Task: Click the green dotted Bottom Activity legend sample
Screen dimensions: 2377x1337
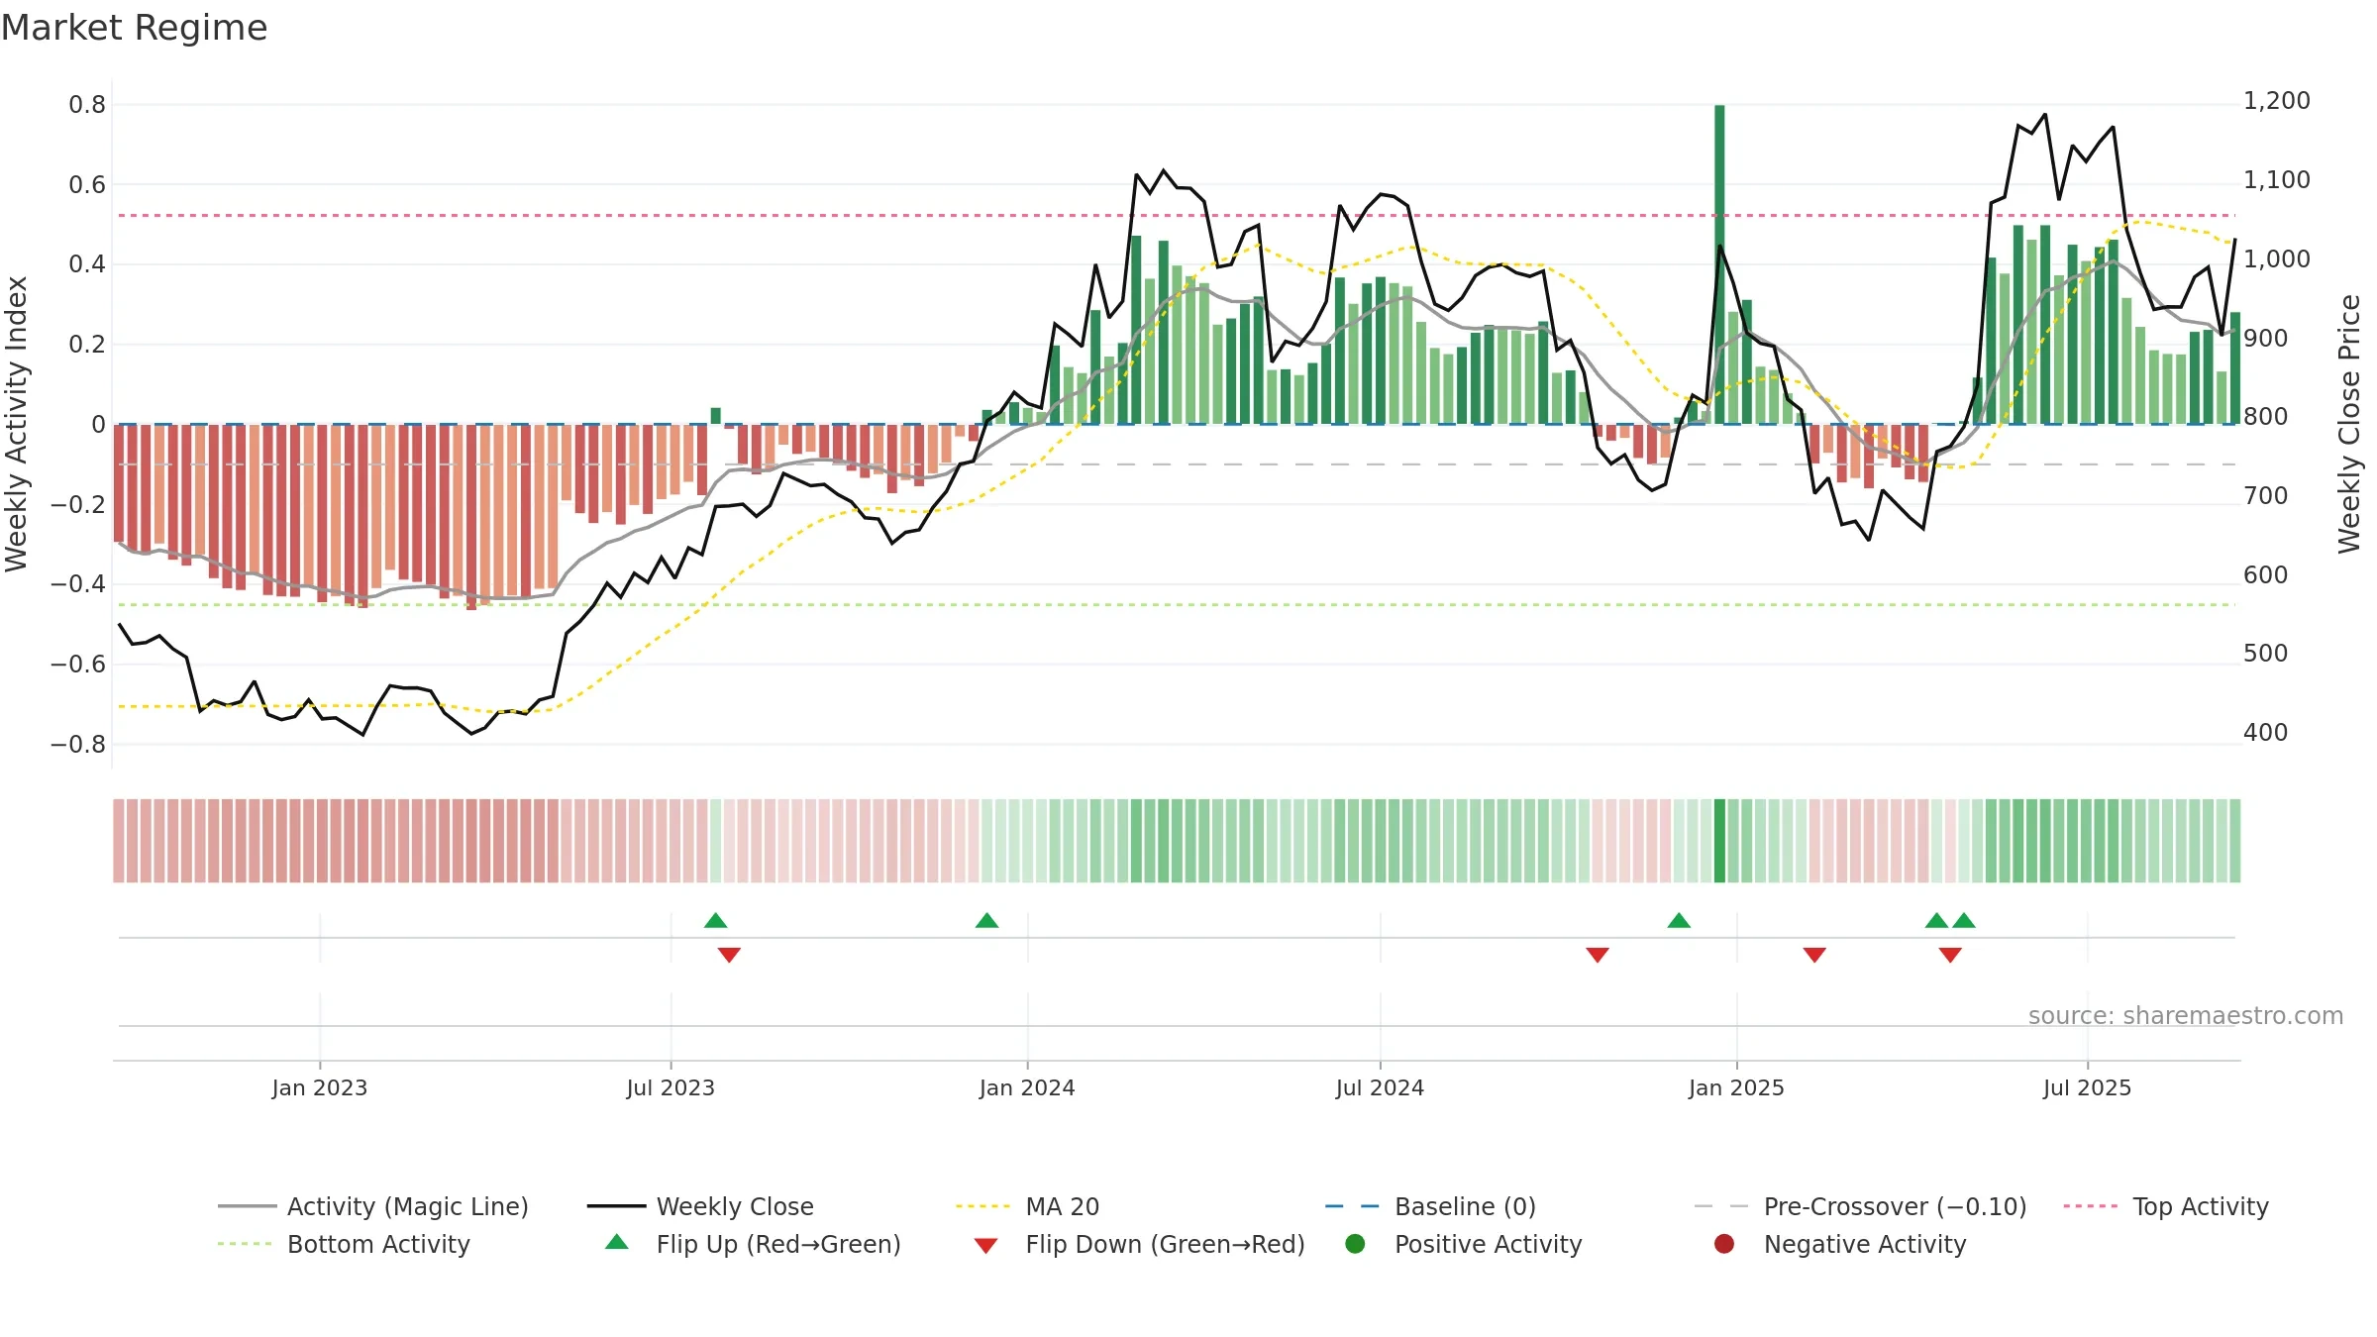Action: point(246,1244)
